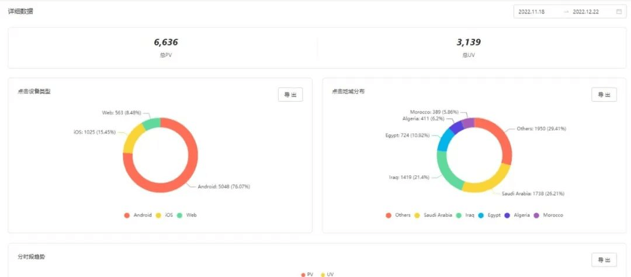Export the 点击设备类型 chart with 导出
The width and height of the screenshot is (631, 277).
(290, 95)
